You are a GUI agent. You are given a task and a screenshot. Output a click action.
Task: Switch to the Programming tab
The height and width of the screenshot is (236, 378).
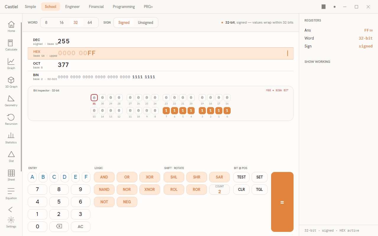(x=124, y=7)
